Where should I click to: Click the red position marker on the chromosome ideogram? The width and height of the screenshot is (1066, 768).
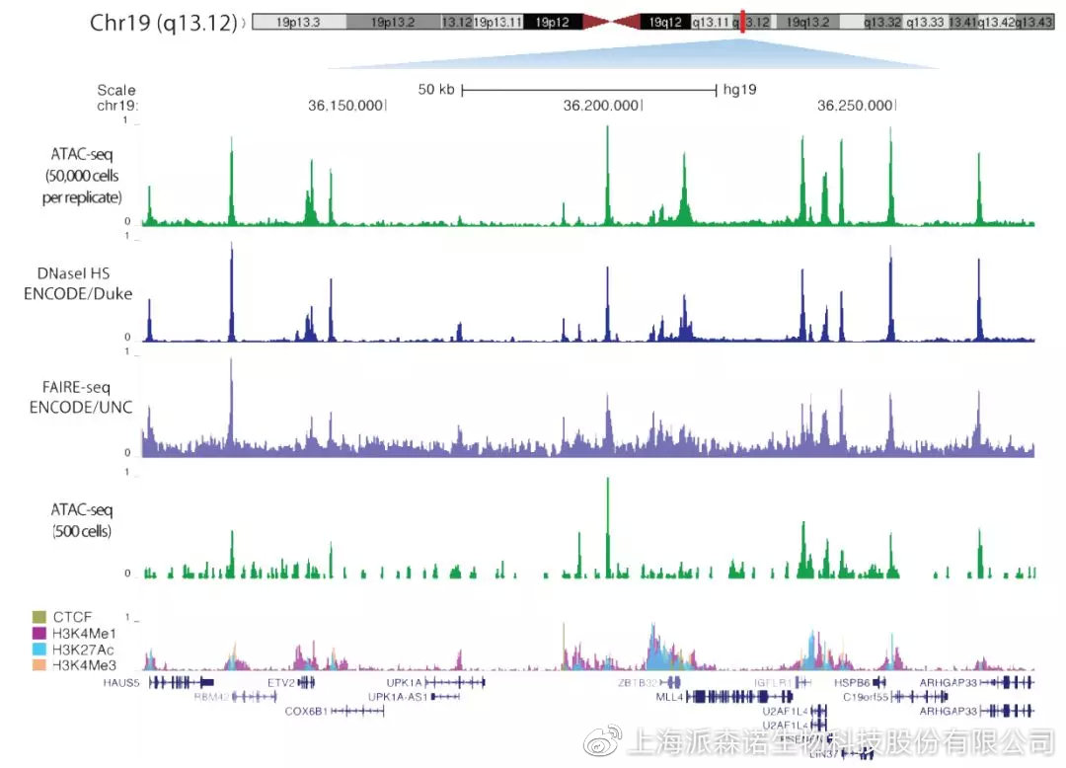point(741,22)
